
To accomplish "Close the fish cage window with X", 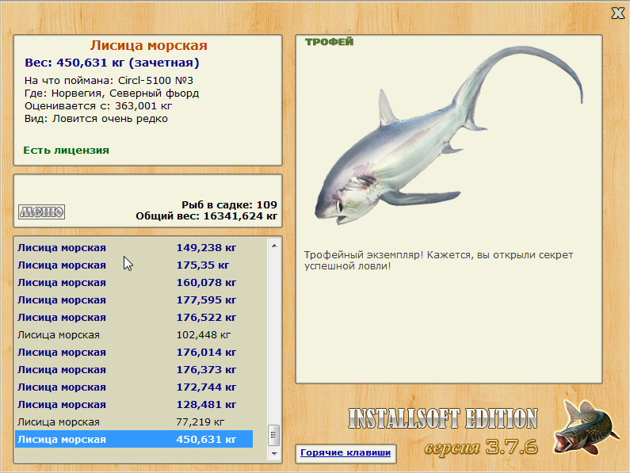I will click(x=618, y=13).
